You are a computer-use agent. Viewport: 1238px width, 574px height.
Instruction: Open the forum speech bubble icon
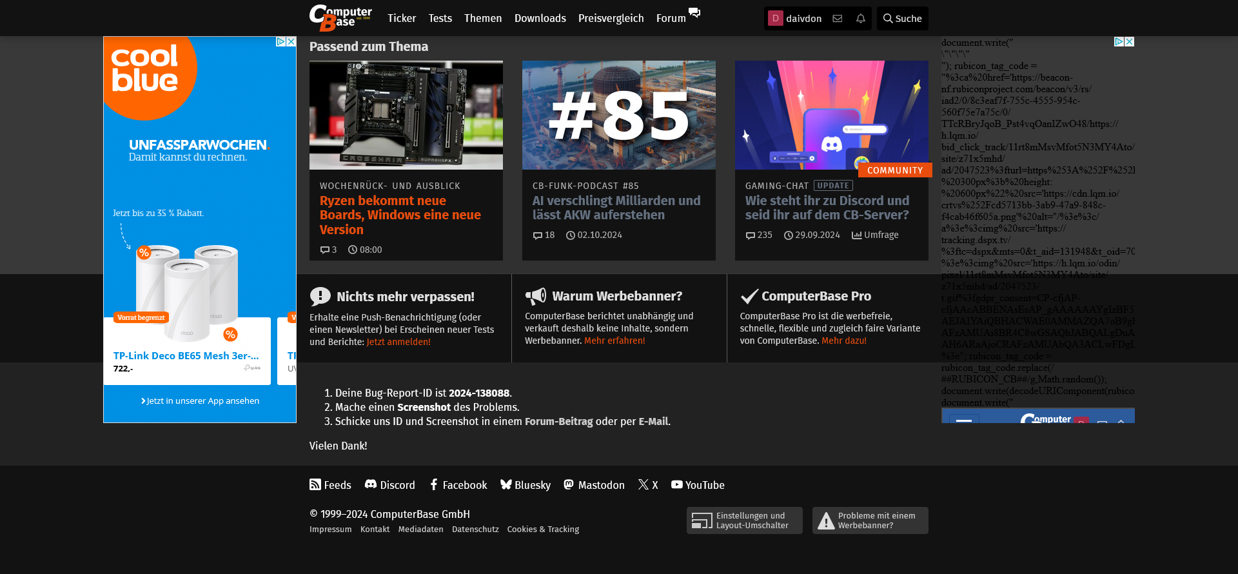click(694, 13)
